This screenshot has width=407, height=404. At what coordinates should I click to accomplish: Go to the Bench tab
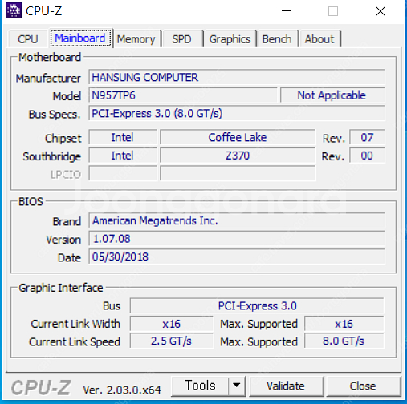(x=277, y=39)
